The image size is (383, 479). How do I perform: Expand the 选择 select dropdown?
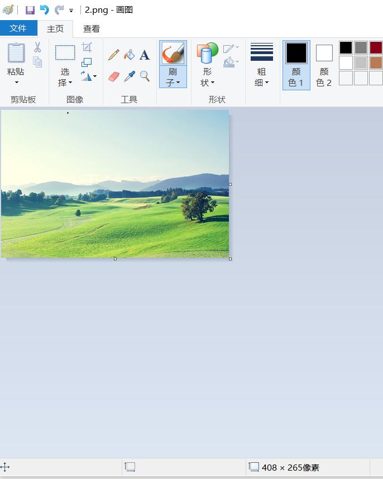point(65,77)
